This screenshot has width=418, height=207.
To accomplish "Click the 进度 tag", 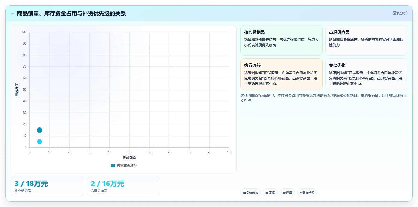I will click(287, 193).
